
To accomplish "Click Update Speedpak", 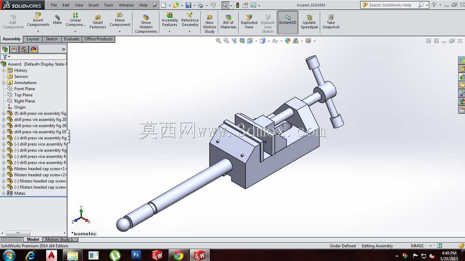I will point(309,22).
